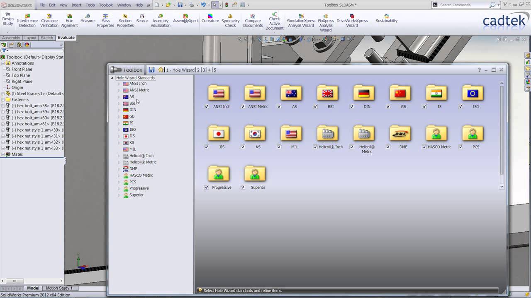Expand the ISO node in the standards tree
Screen dimensions: 531x298
pos(119,130)
